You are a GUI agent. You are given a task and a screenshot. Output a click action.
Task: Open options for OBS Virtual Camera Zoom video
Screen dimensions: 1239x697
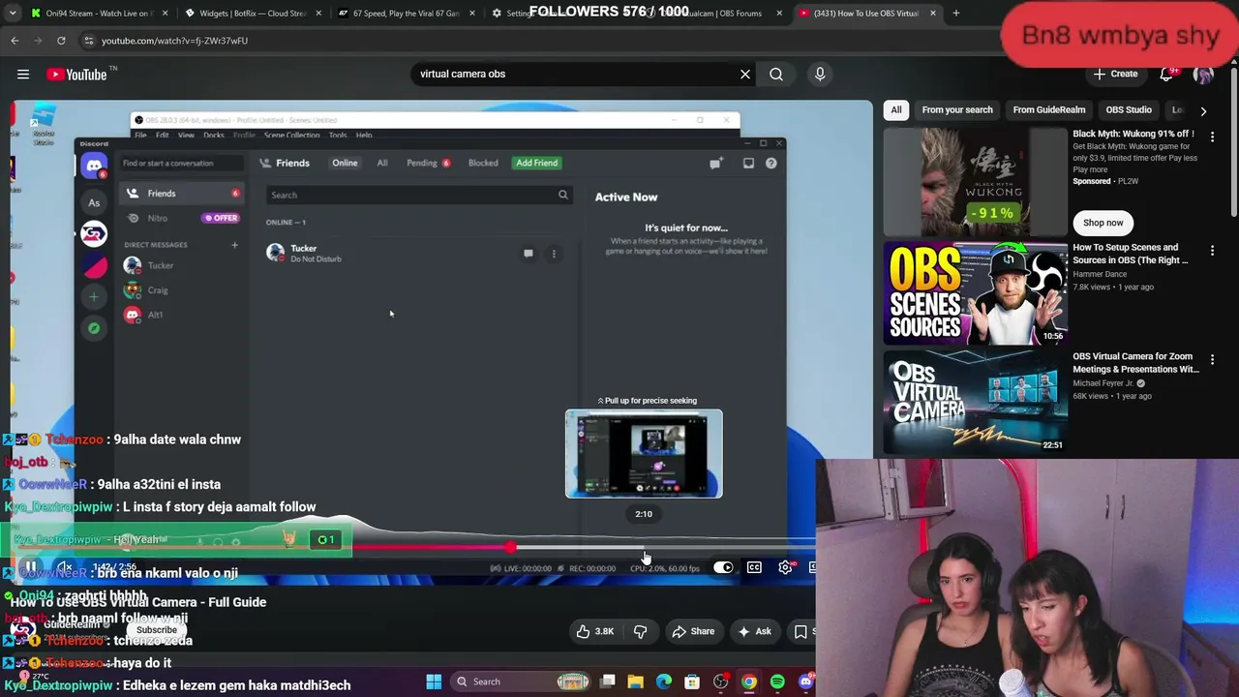tap(1212, 360)
